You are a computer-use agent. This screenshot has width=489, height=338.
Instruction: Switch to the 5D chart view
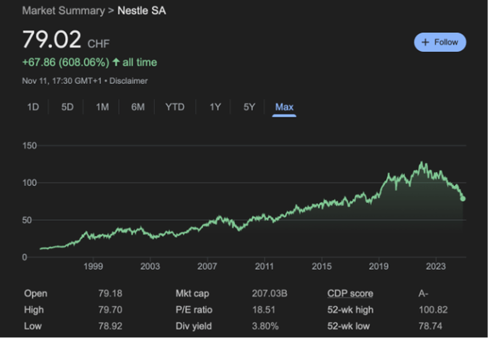click(x=67, y=107)
